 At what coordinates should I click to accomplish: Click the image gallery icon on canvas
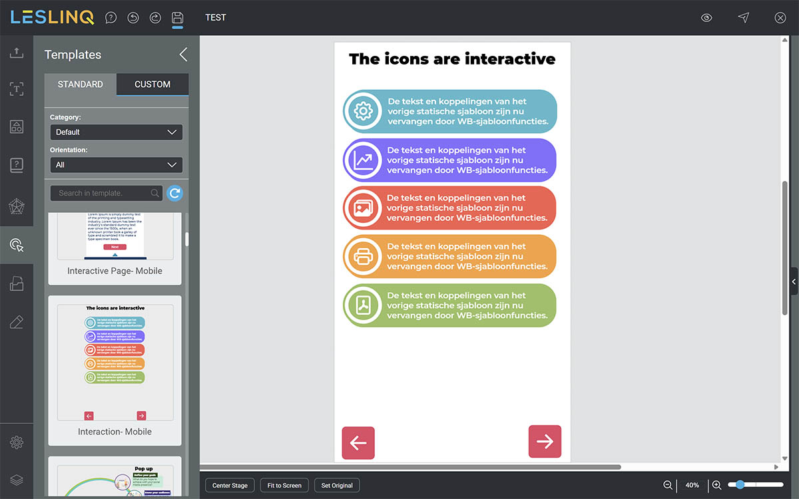[x=363, y=208]
